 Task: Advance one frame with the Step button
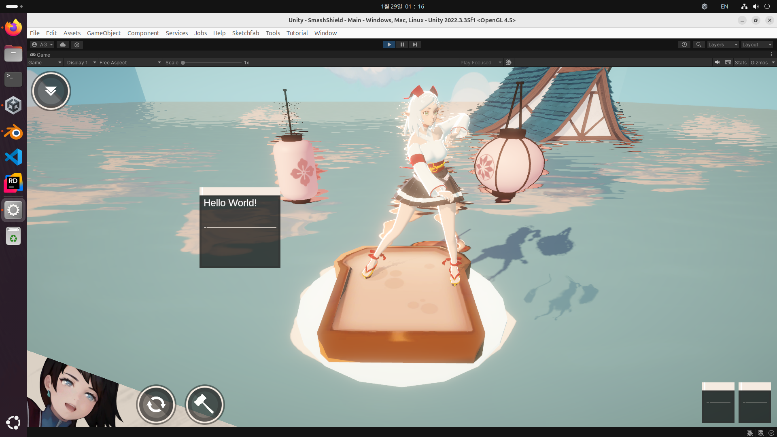click(x=414, y=45)
